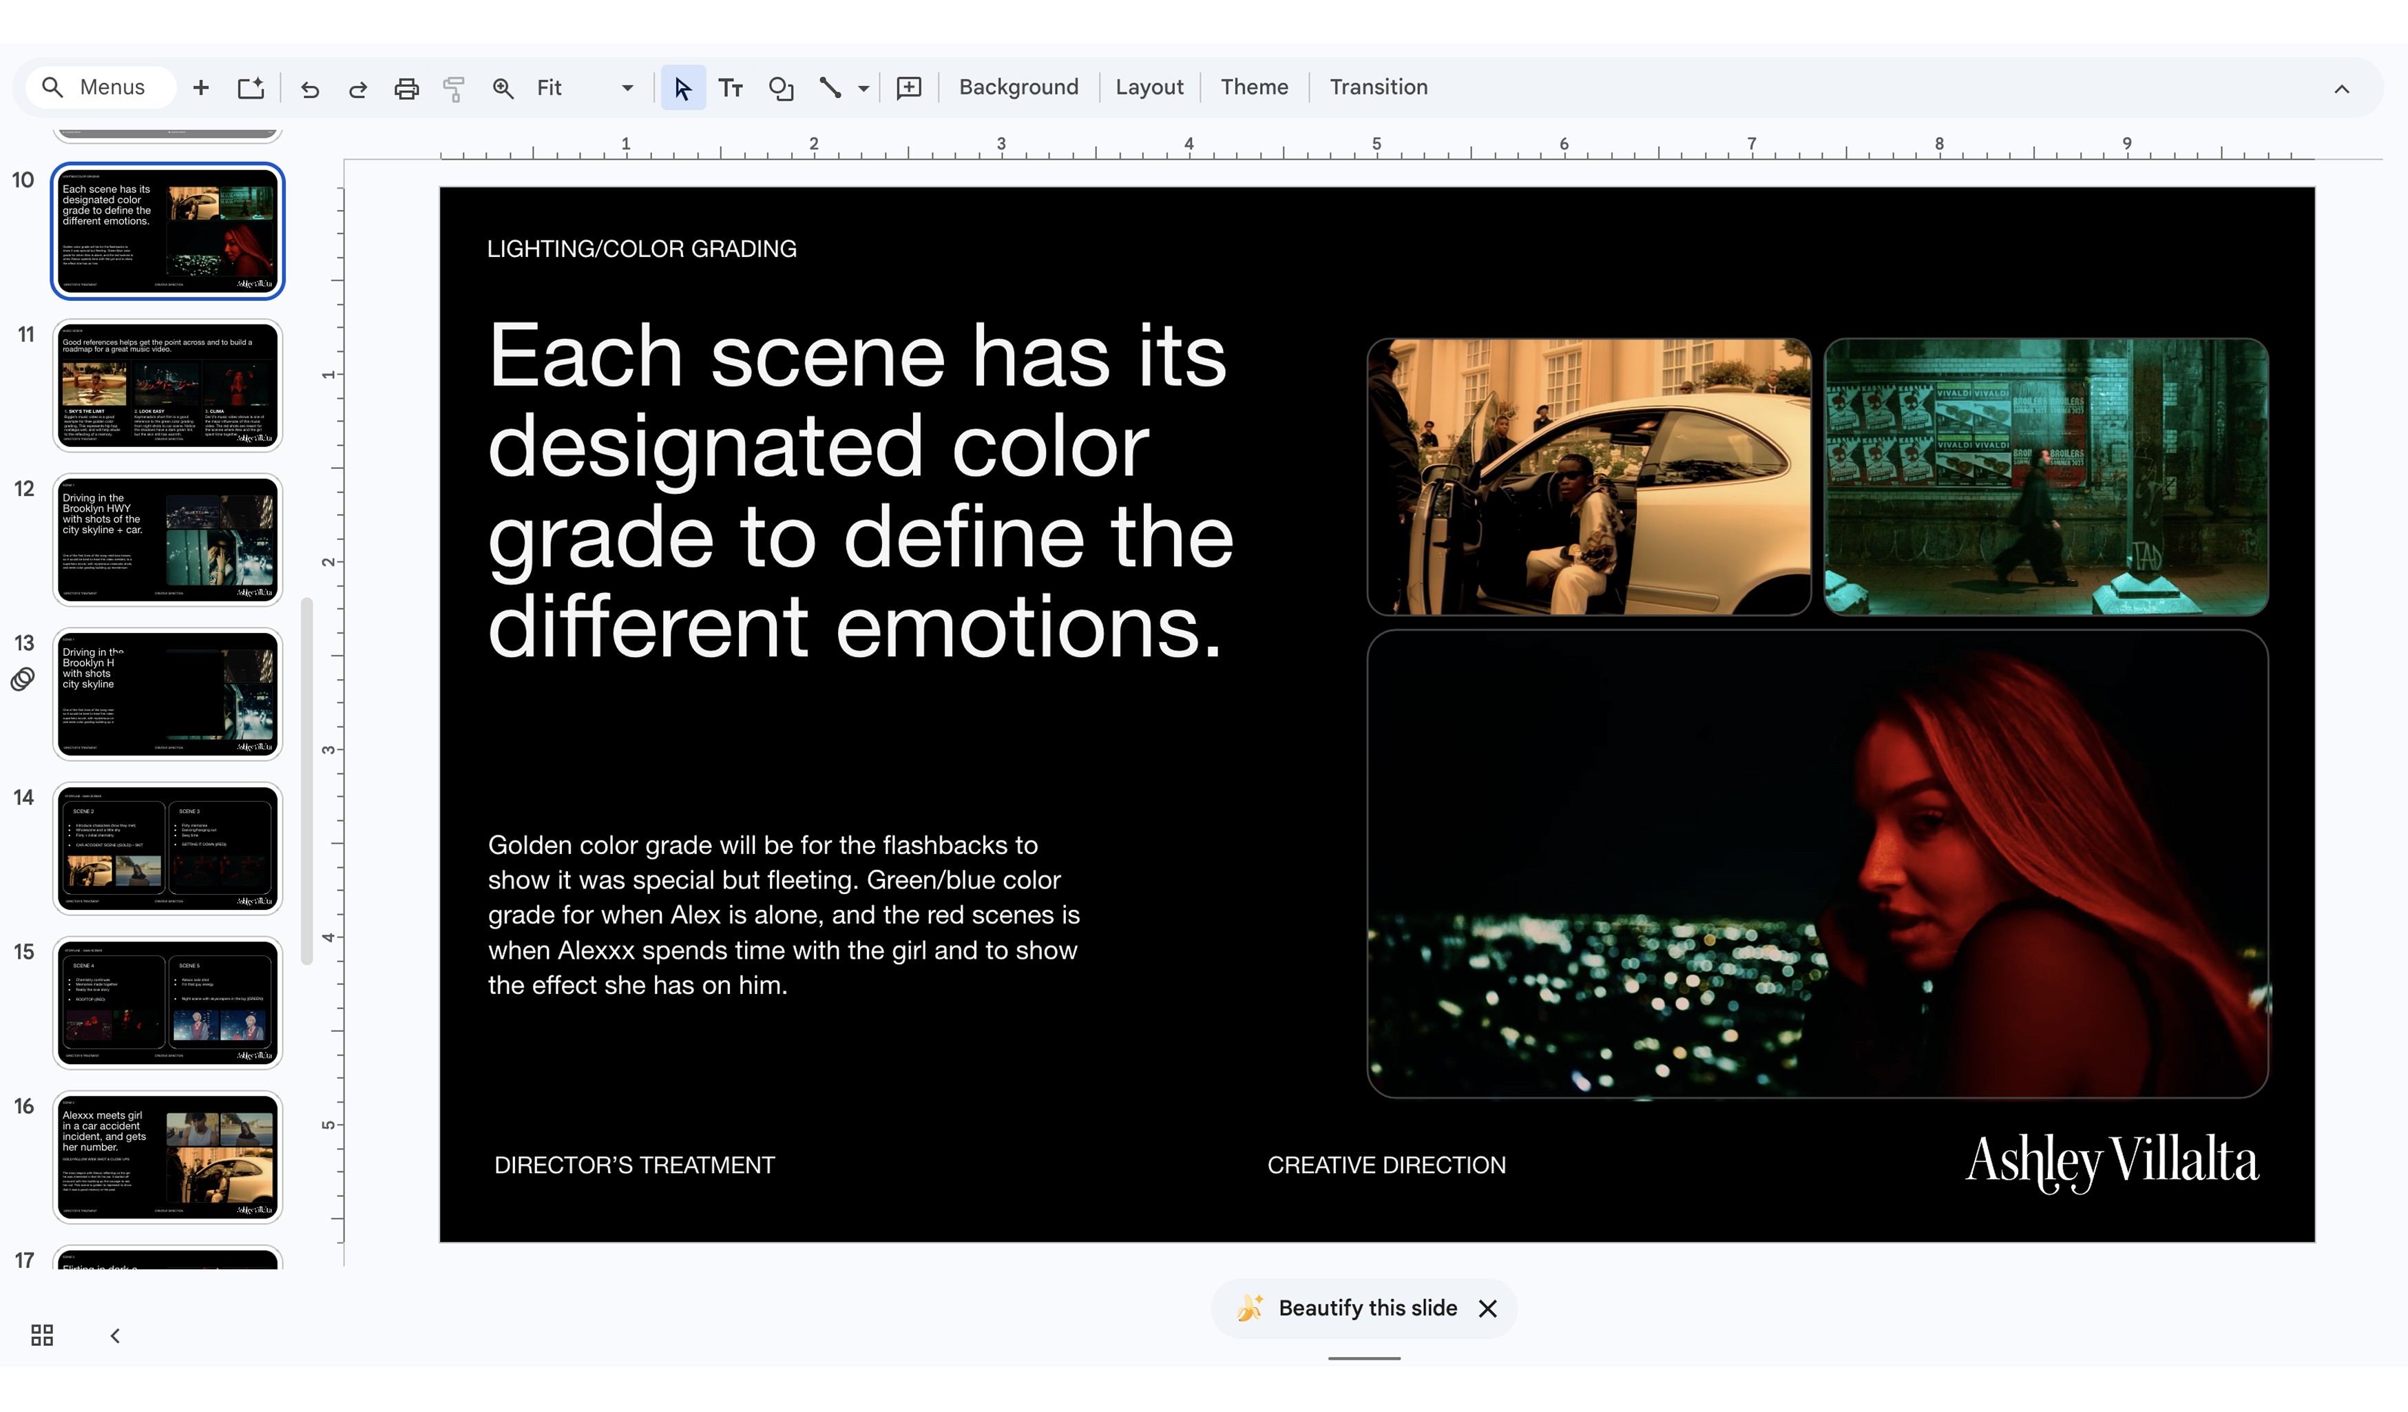Viewport: 2408px width, 1412px height.
Task: Open grid view of slides
Action: (42, 1335)
